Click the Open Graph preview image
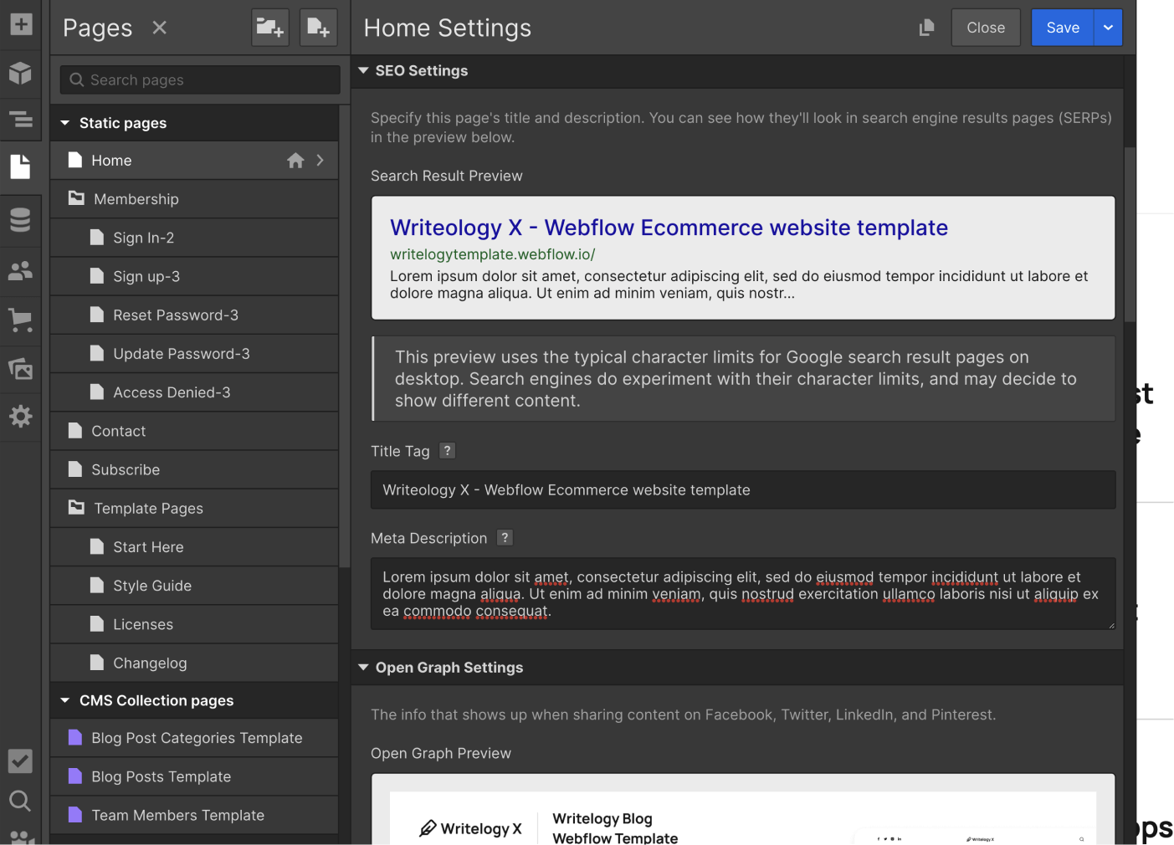Viewport: 1174px width, 845px height. [743, 817]
